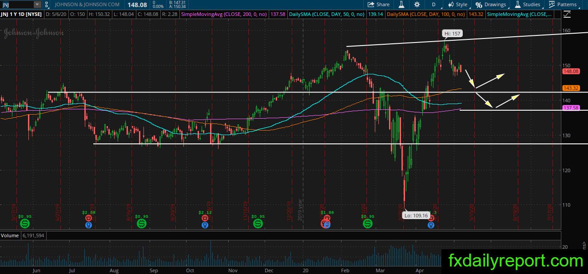Open the Studies menu

[527, 4]
